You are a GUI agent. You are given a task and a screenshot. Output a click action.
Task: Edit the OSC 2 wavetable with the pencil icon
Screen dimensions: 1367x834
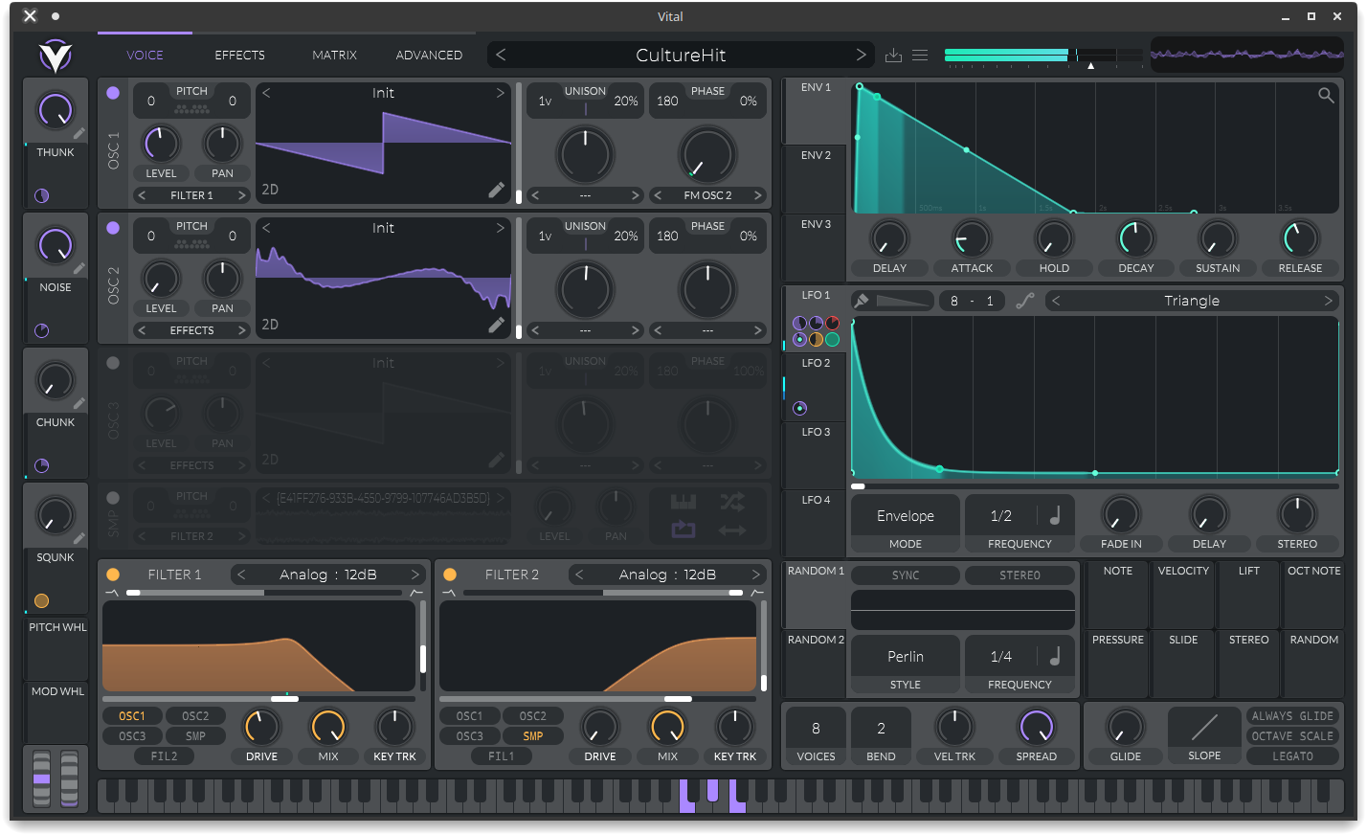[496, 325]
